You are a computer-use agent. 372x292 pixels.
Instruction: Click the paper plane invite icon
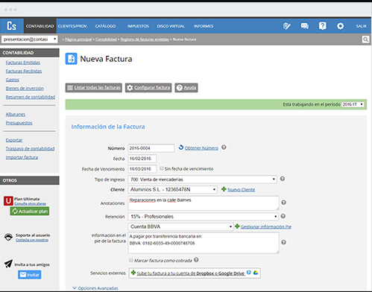pyautogui.click(x=8, y=264)
